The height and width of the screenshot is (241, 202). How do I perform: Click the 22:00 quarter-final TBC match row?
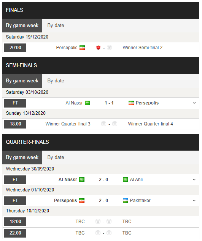point(100,233)
